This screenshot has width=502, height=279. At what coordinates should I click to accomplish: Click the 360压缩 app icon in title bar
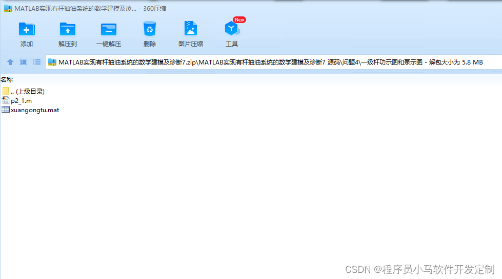8,8
